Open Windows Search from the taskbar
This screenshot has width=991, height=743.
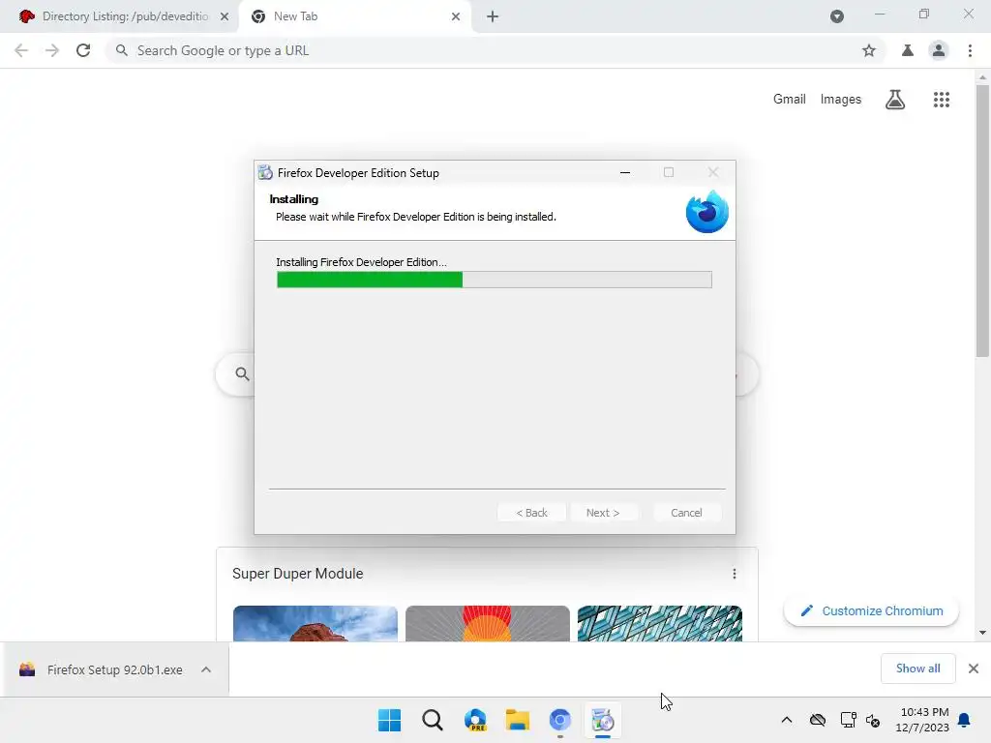tap(433, 720)
